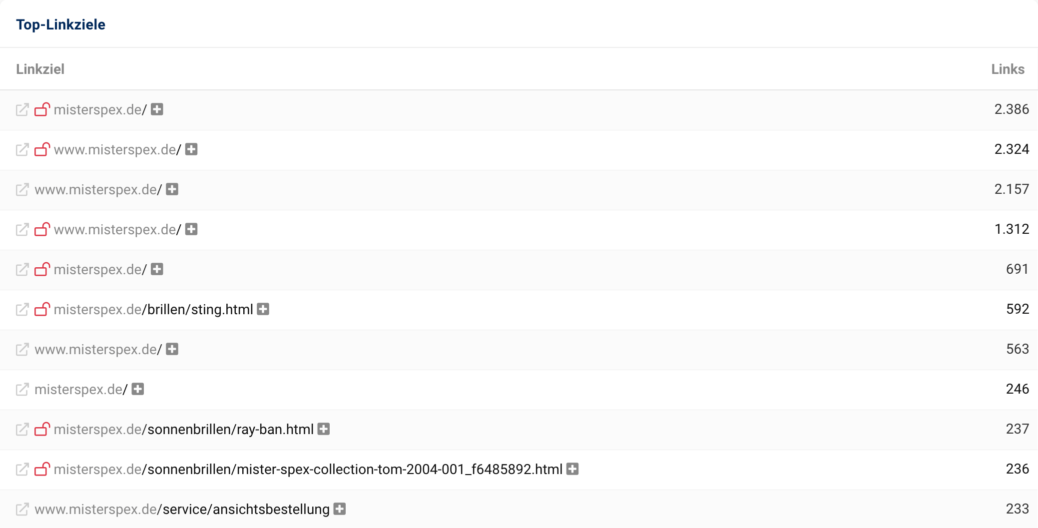1038x528 pixels.
Task: Click red padlock icon in the 1.312 links row
Action: click(x=42, y=229)
